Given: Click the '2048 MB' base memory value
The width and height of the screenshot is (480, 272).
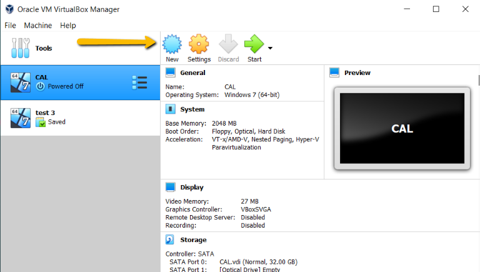Looking at the screenshot, I should pyautogui.click(x=224, y=123).
